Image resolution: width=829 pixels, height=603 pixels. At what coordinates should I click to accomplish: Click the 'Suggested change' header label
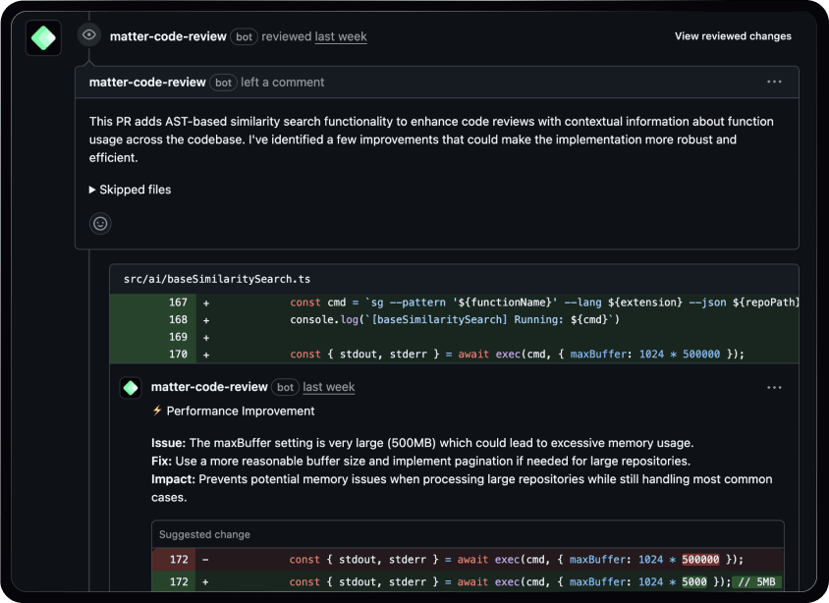[x=204, y=534]
